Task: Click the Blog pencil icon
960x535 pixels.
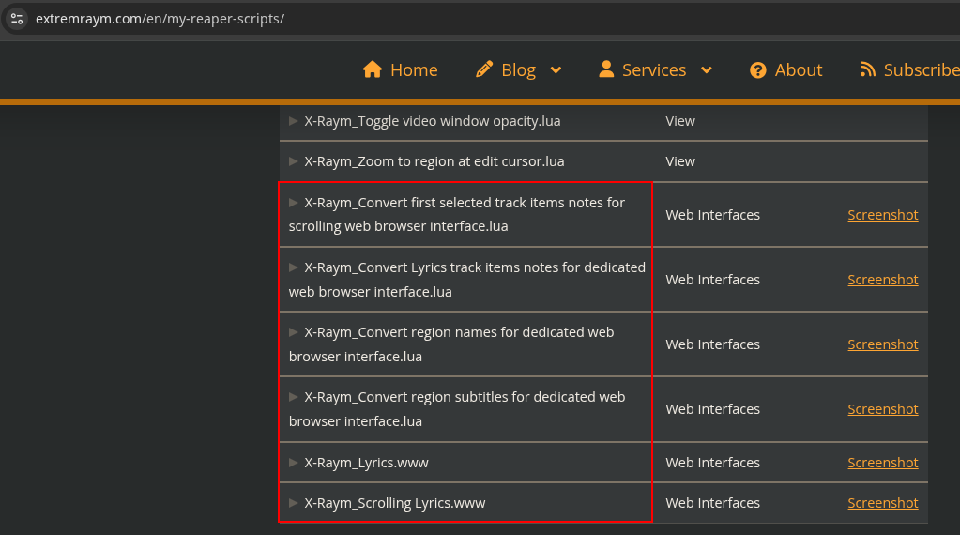Action: [484, 69]
